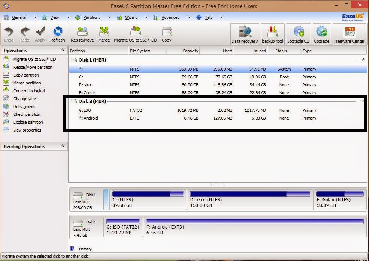Click Android (EXT3) block in disk map
This screenshot has width=369, height=261.
click(255, 227)
